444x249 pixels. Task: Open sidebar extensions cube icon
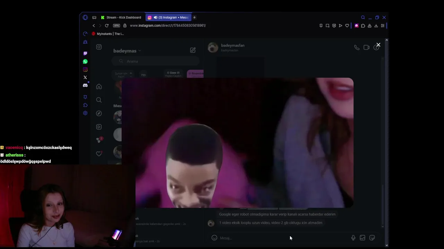click(x=85, y=105)
